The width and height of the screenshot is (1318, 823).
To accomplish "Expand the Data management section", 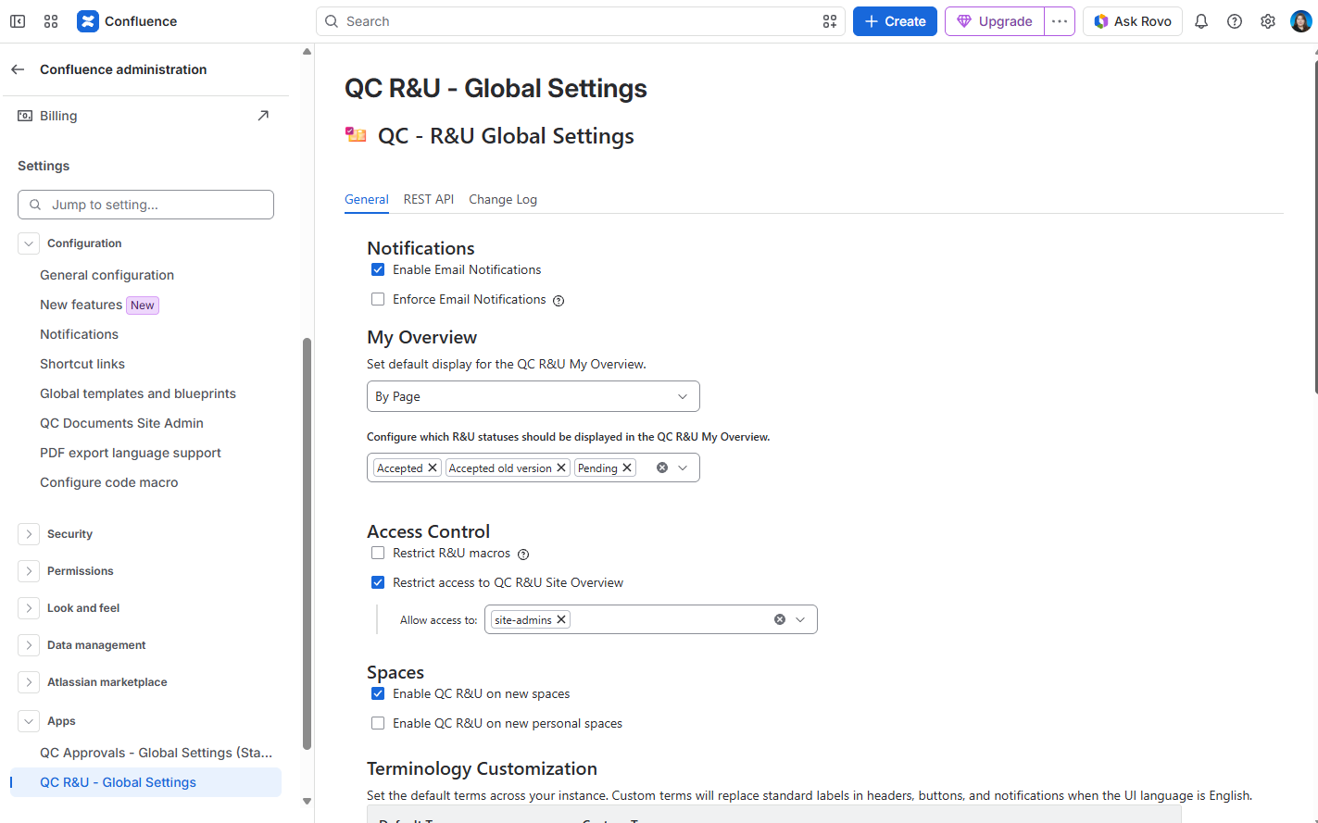I will (x=29, y=645).
